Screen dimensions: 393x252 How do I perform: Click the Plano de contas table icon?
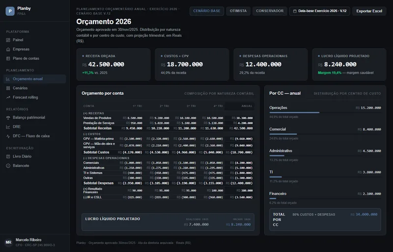point(8,58)
